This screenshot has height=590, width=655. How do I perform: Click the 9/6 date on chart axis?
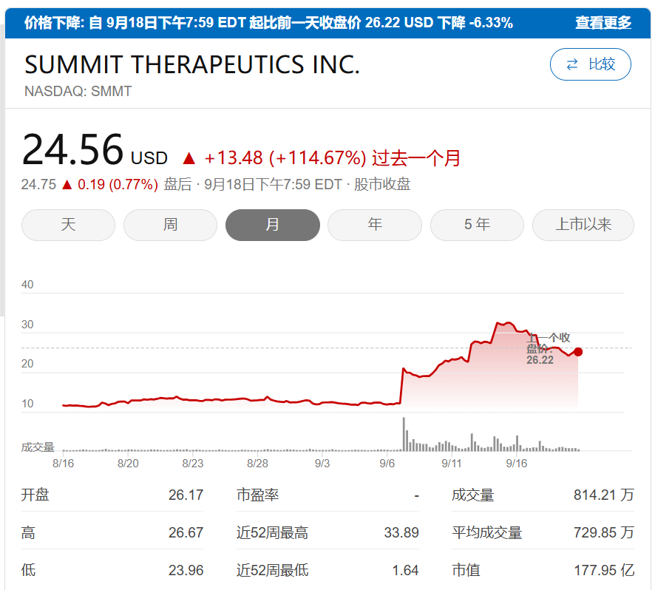coord(387,464)
